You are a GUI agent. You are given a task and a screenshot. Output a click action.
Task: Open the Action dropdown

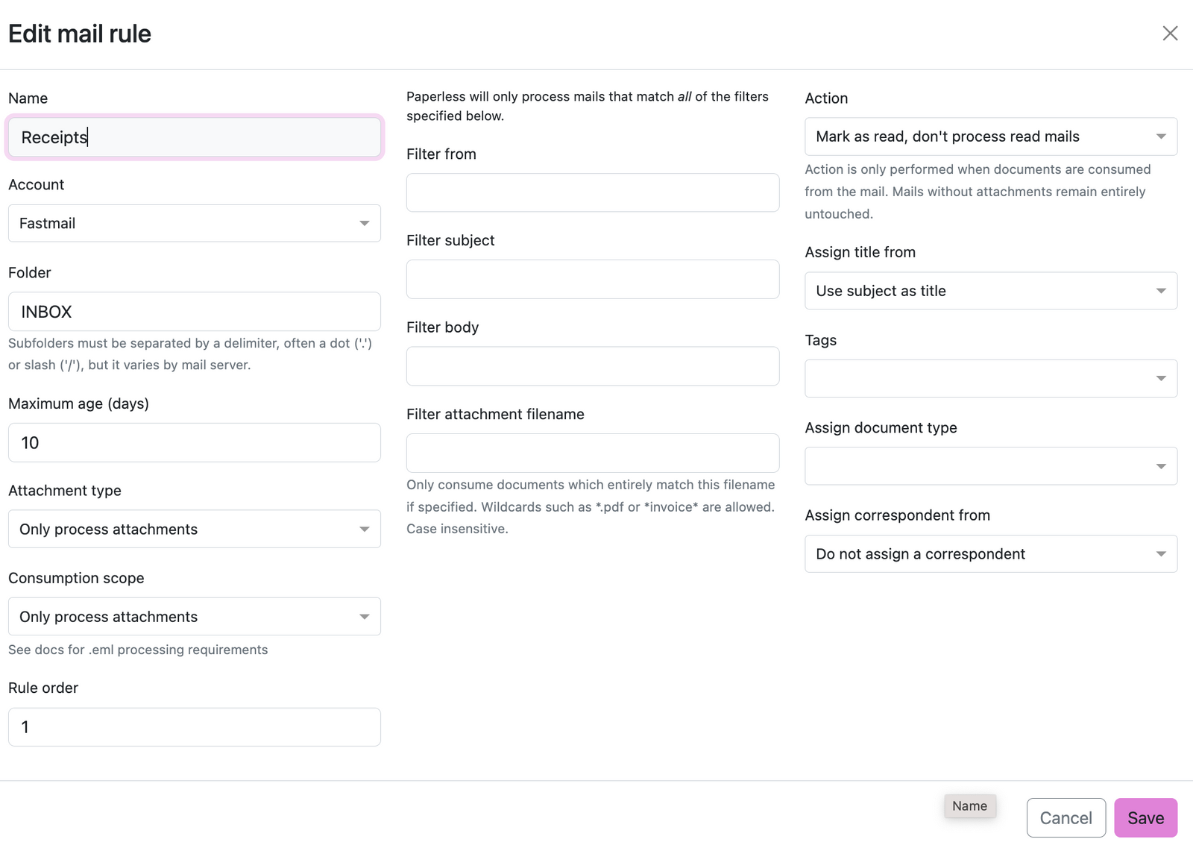(990, 136)
